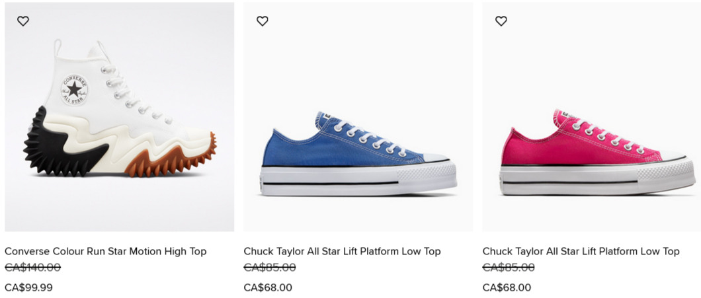Click the CA$68.00 price under the blue shoe
This screenshot has height=298, width=701.
click(268, 287)
